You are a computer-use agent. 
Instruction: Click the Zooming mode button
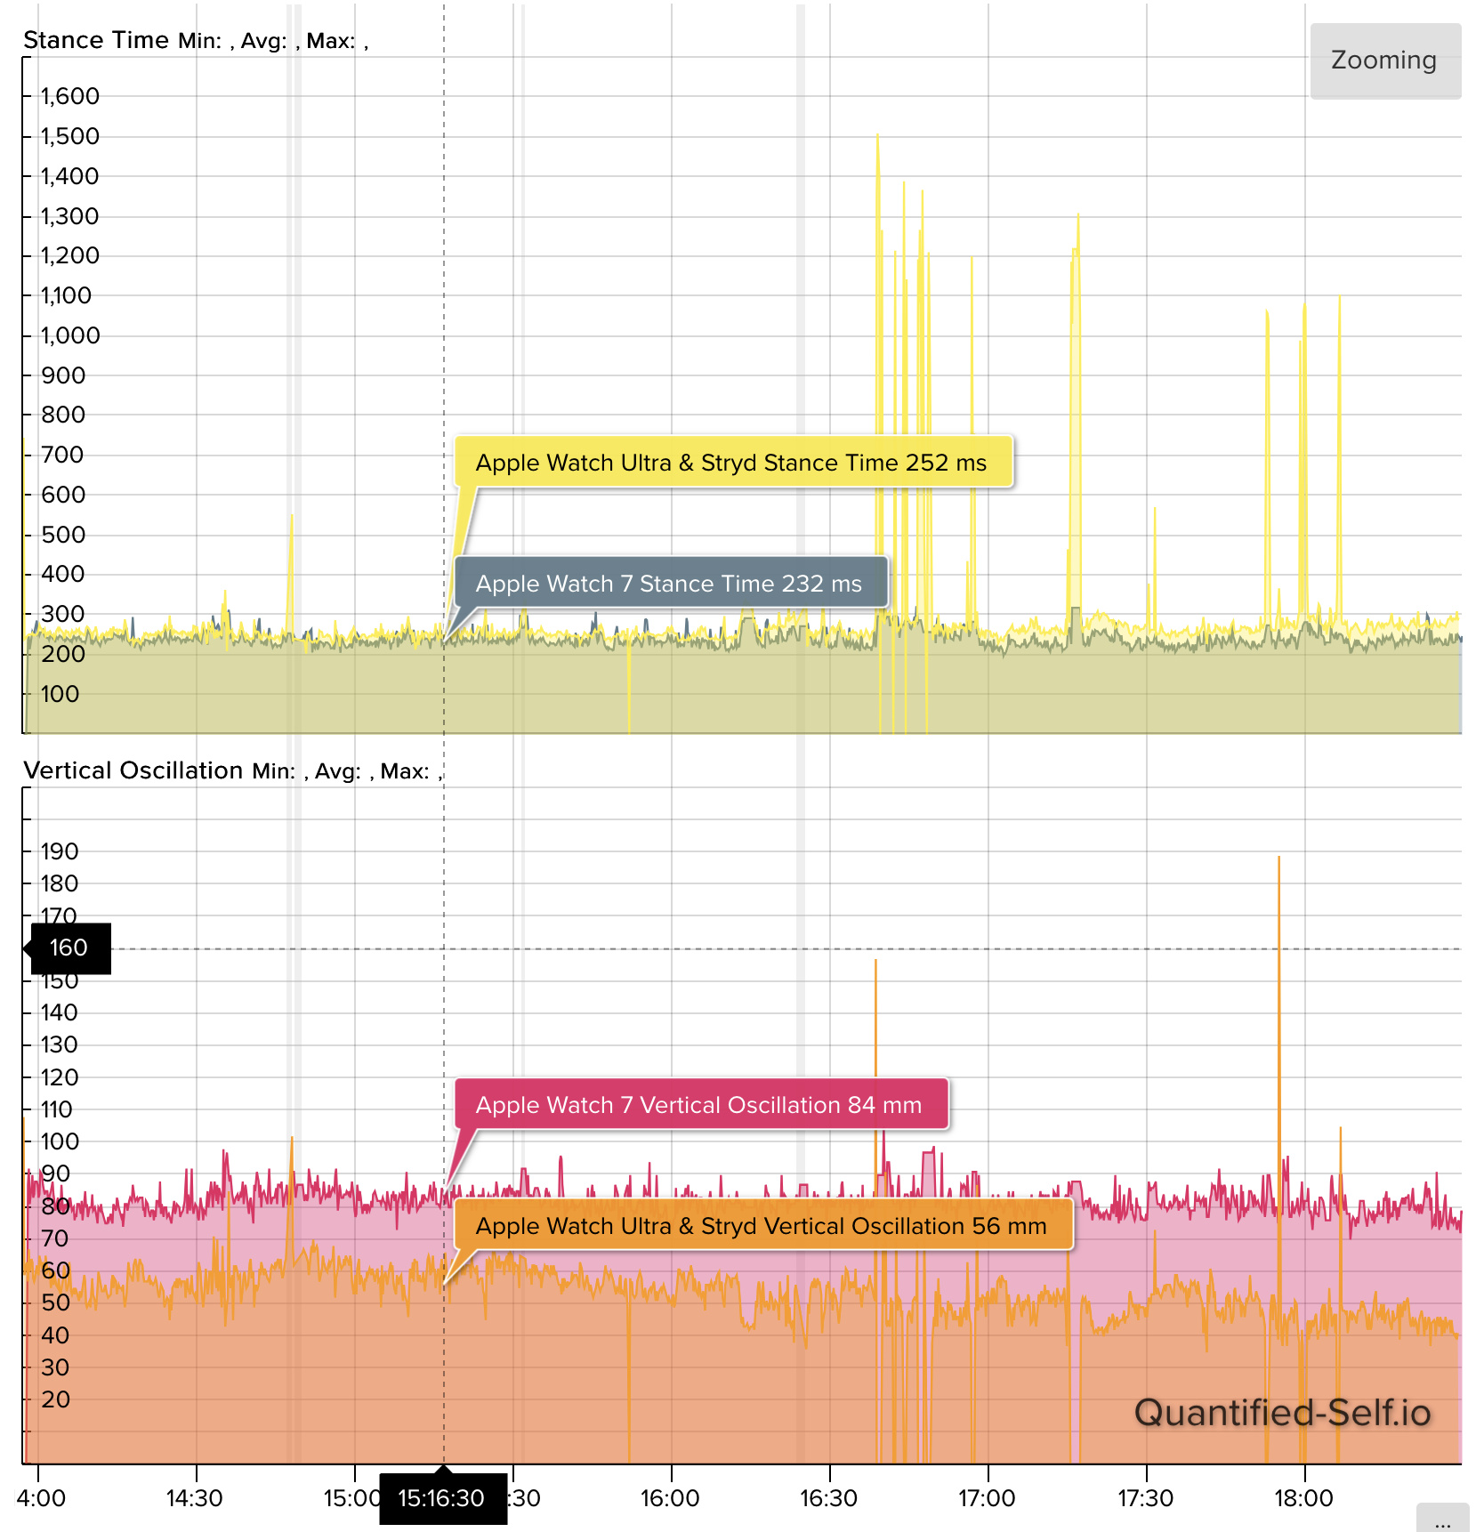pos(1385,60)
